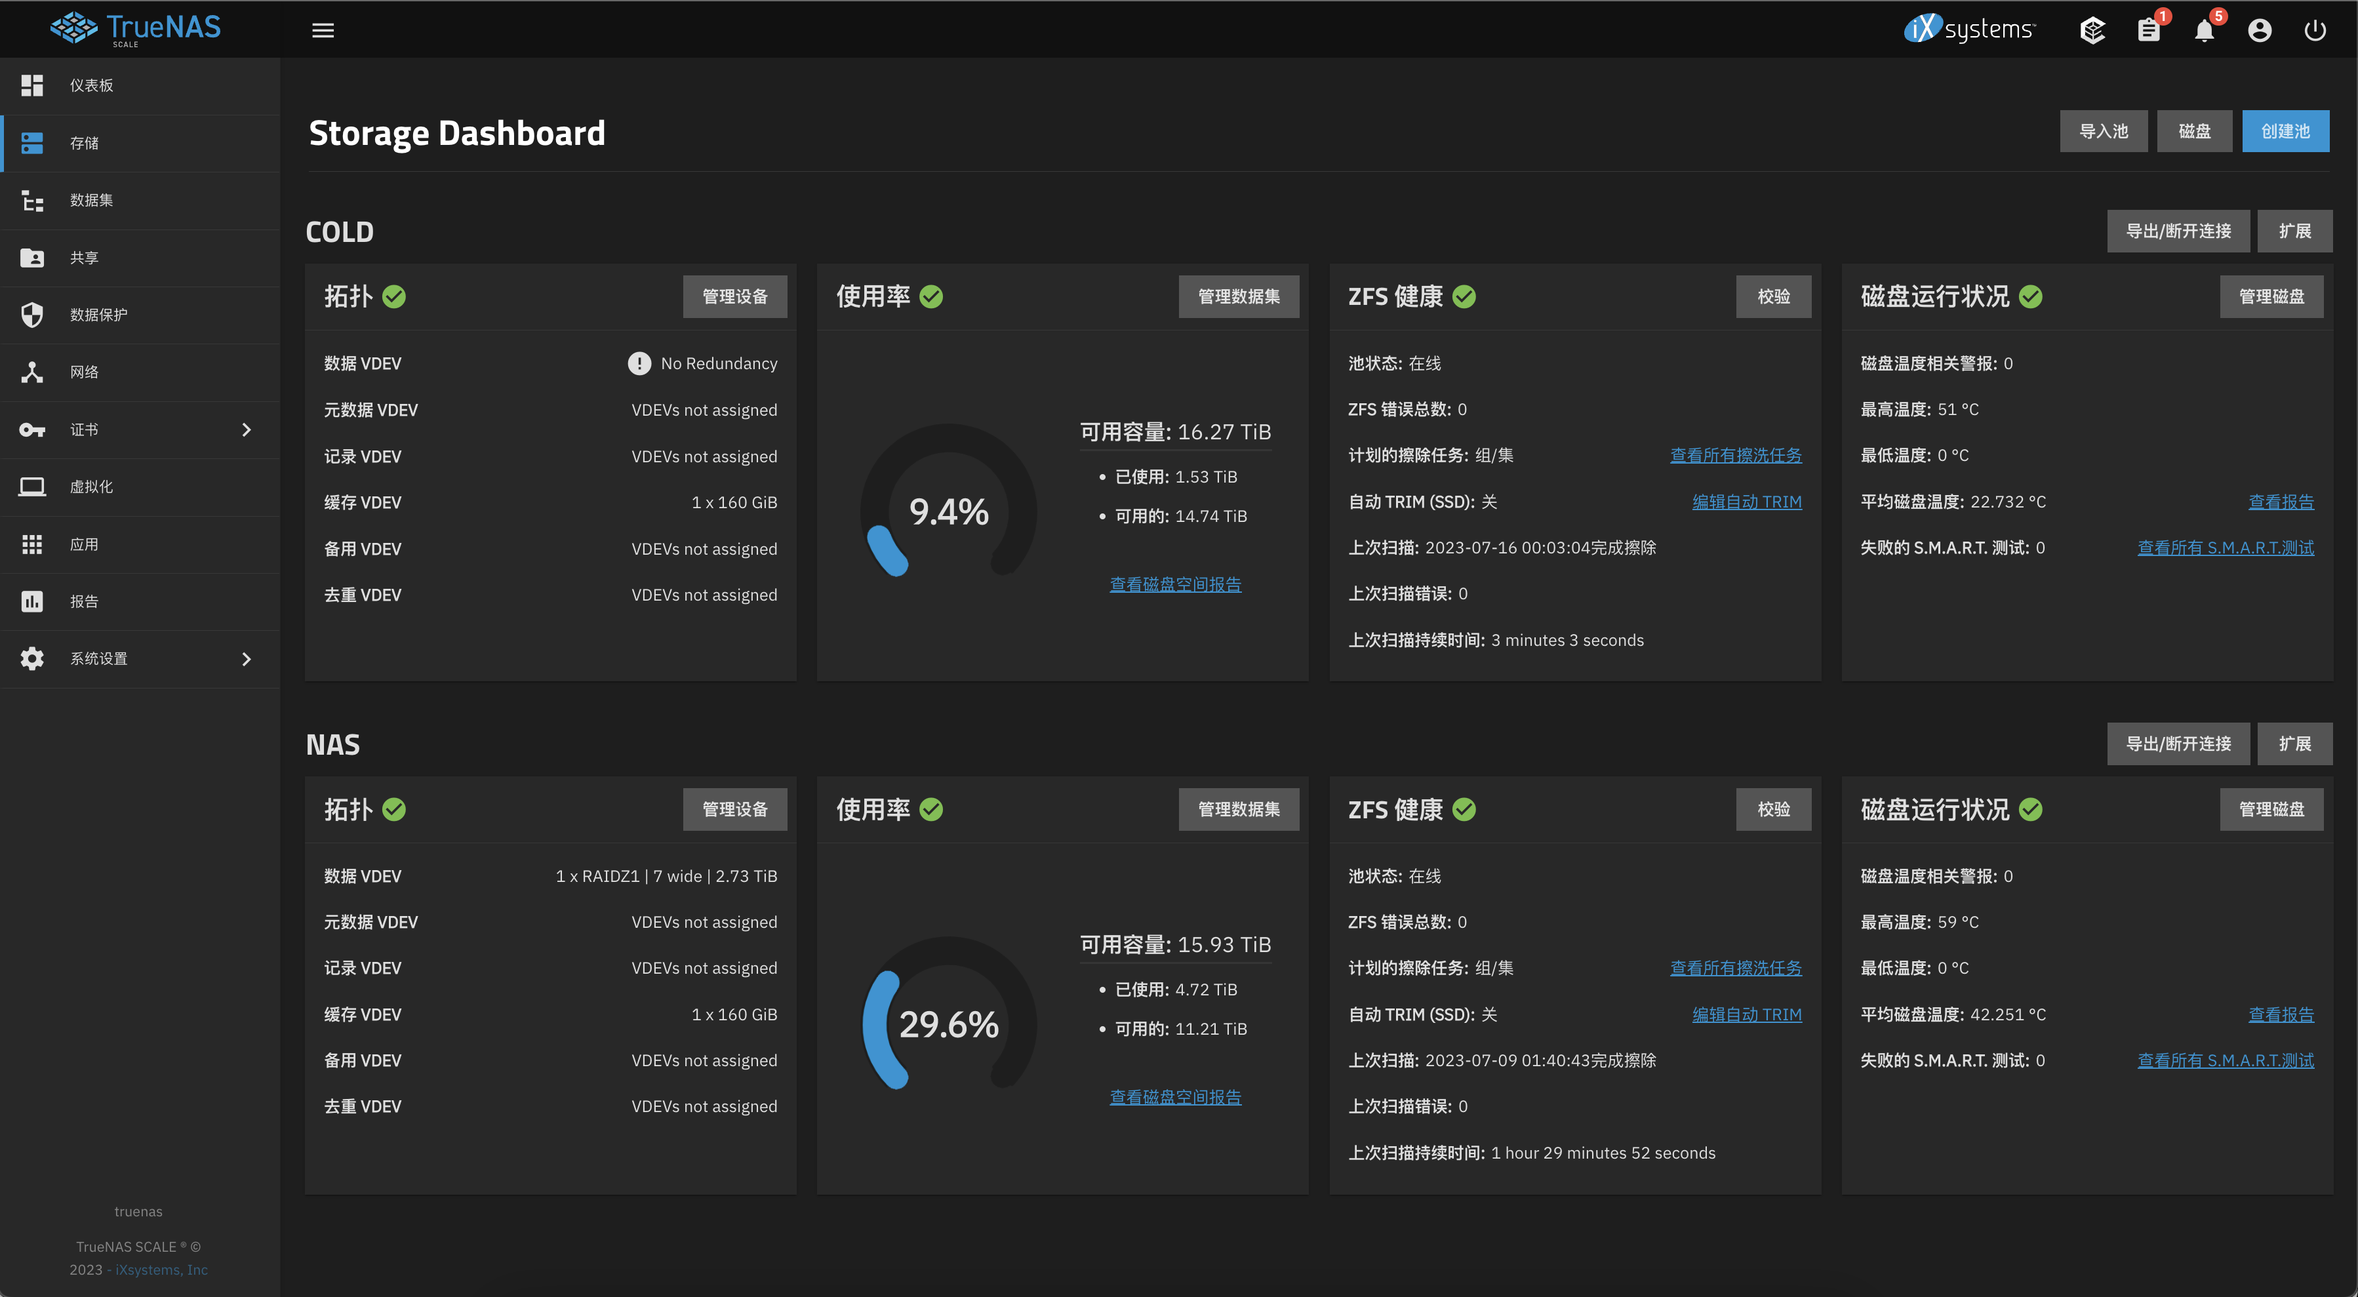This screenshot has height=1297, width=2358.
Task: Click the iXsystems, Inc footer link
Action: (x=161, y=1269)
